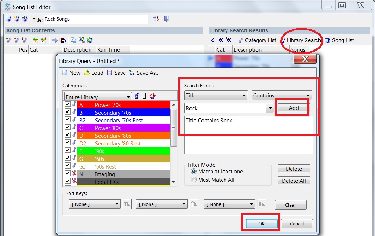Toggle the Imaging category checkbox
The height and width of the screenshot is (236, 375).
pos(67,174)
